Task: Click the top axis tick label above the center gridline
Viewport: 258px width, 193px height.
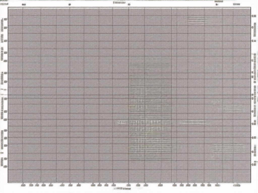Action: point(129,5)
